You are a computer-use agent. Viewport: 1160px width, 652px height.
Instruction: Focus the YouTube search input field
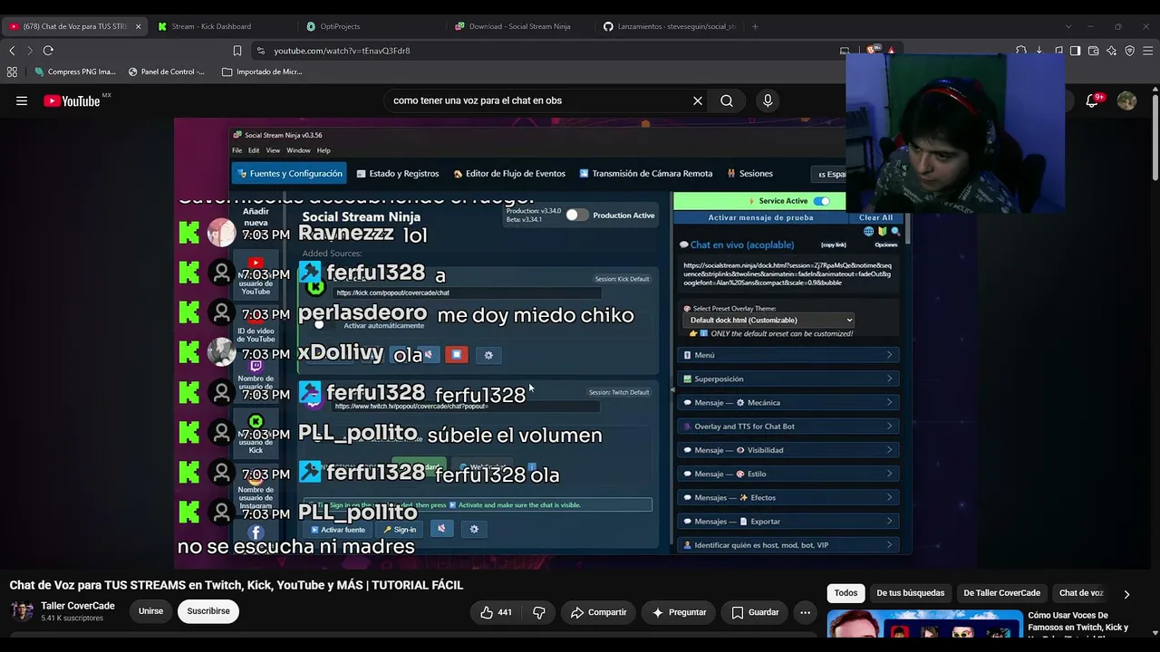tap(538, 101)
